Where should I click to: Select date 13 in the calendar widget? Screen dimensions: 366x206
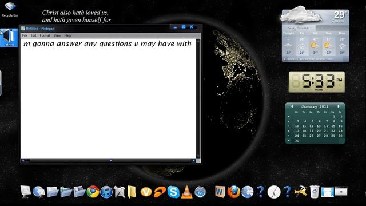[x=319, y=126]
